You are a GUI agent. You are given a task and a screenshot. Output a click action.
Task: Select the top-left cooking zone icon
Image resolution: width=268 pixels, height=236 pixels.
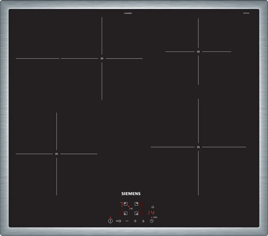tap(125, 204)
